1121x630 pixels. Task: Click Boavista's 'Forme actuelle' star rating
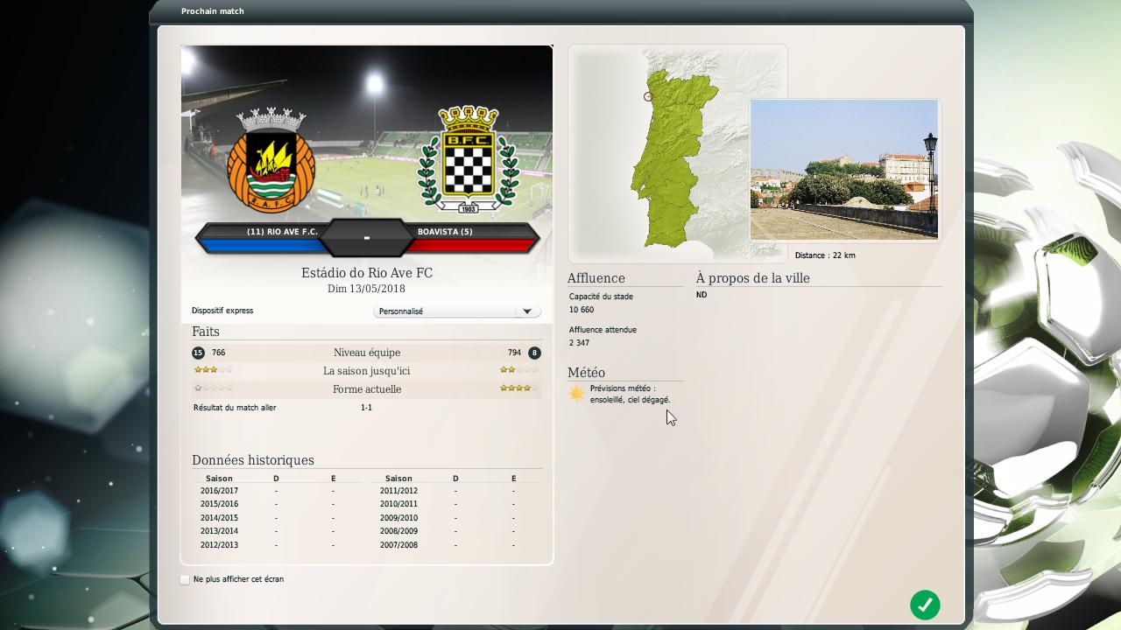[x=519, y=388]
